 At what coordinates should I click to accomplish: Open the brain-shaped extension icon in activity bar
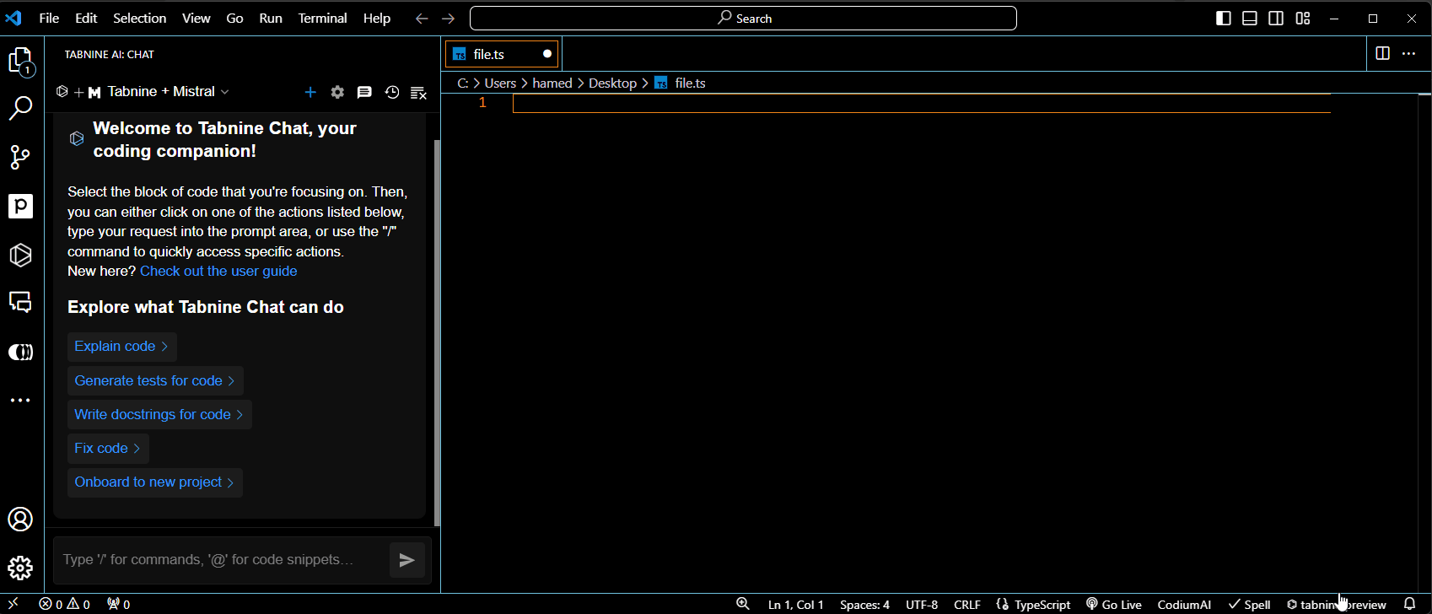tap(21, 352)
